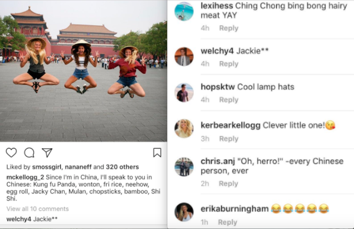Like the post with the heart icon
The height and width of the screenshot is (229, 354).
tap(11, 153)
